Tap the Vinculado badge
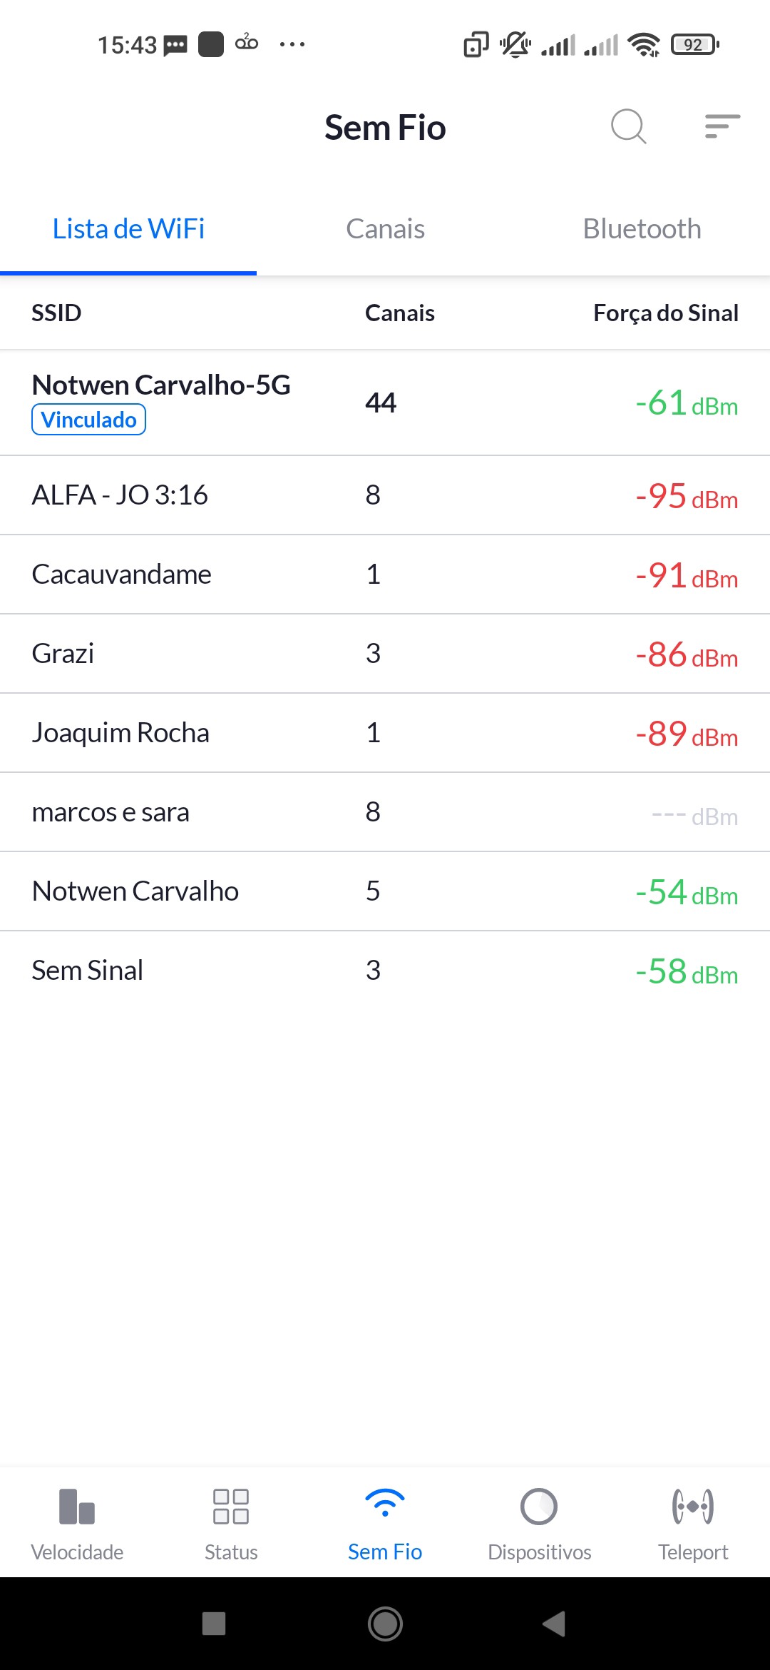The image size is (770, 1670). 88,420
